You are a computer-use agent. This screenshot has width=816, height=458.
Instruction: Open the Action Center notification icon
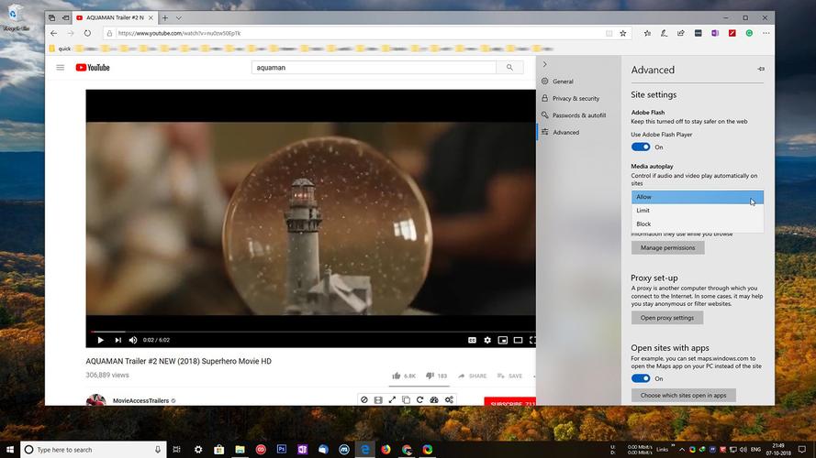click(802, 449)
